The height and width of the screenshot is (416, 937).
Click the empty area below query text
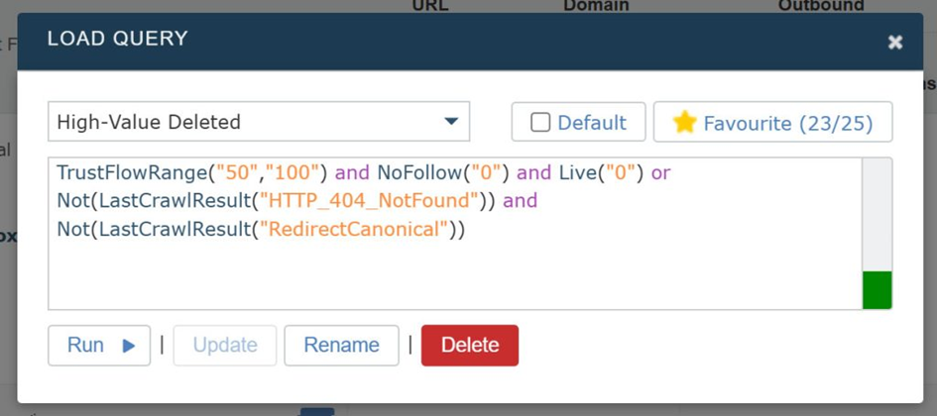click(446, 277)
